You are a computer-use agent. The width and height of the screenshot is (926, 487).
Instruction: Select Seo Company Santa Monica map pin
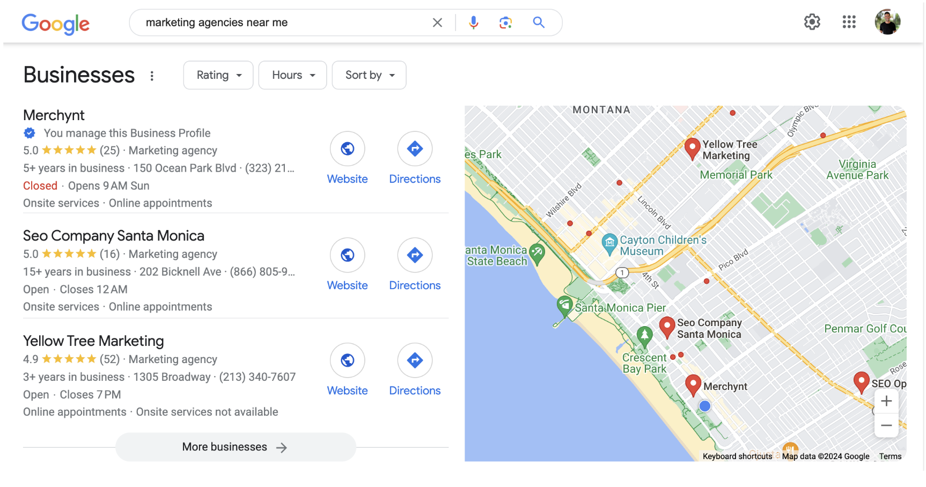(667, 327)
